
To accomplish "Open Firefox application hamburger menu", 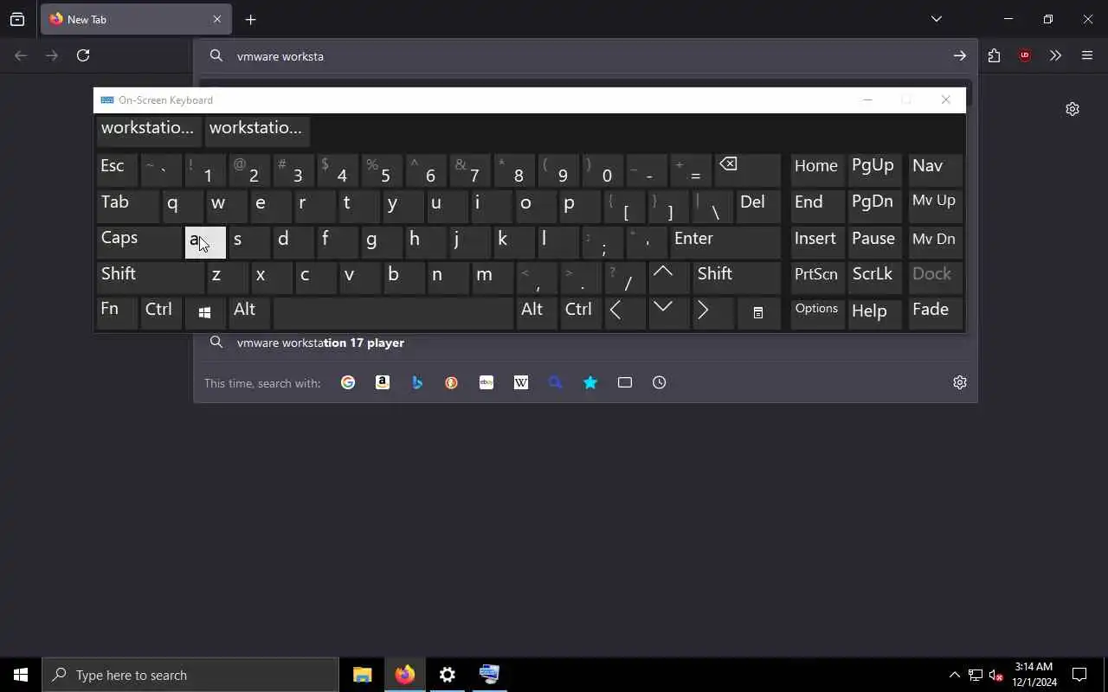I will [1087, 55].
